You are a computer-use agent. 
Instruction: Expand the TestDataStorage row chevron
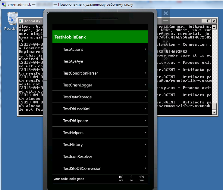(x=146, y=97)
